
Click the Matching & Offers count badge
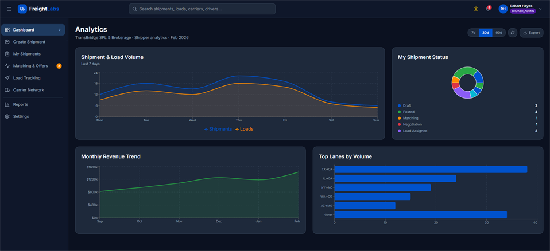click(x=59, y=66)
